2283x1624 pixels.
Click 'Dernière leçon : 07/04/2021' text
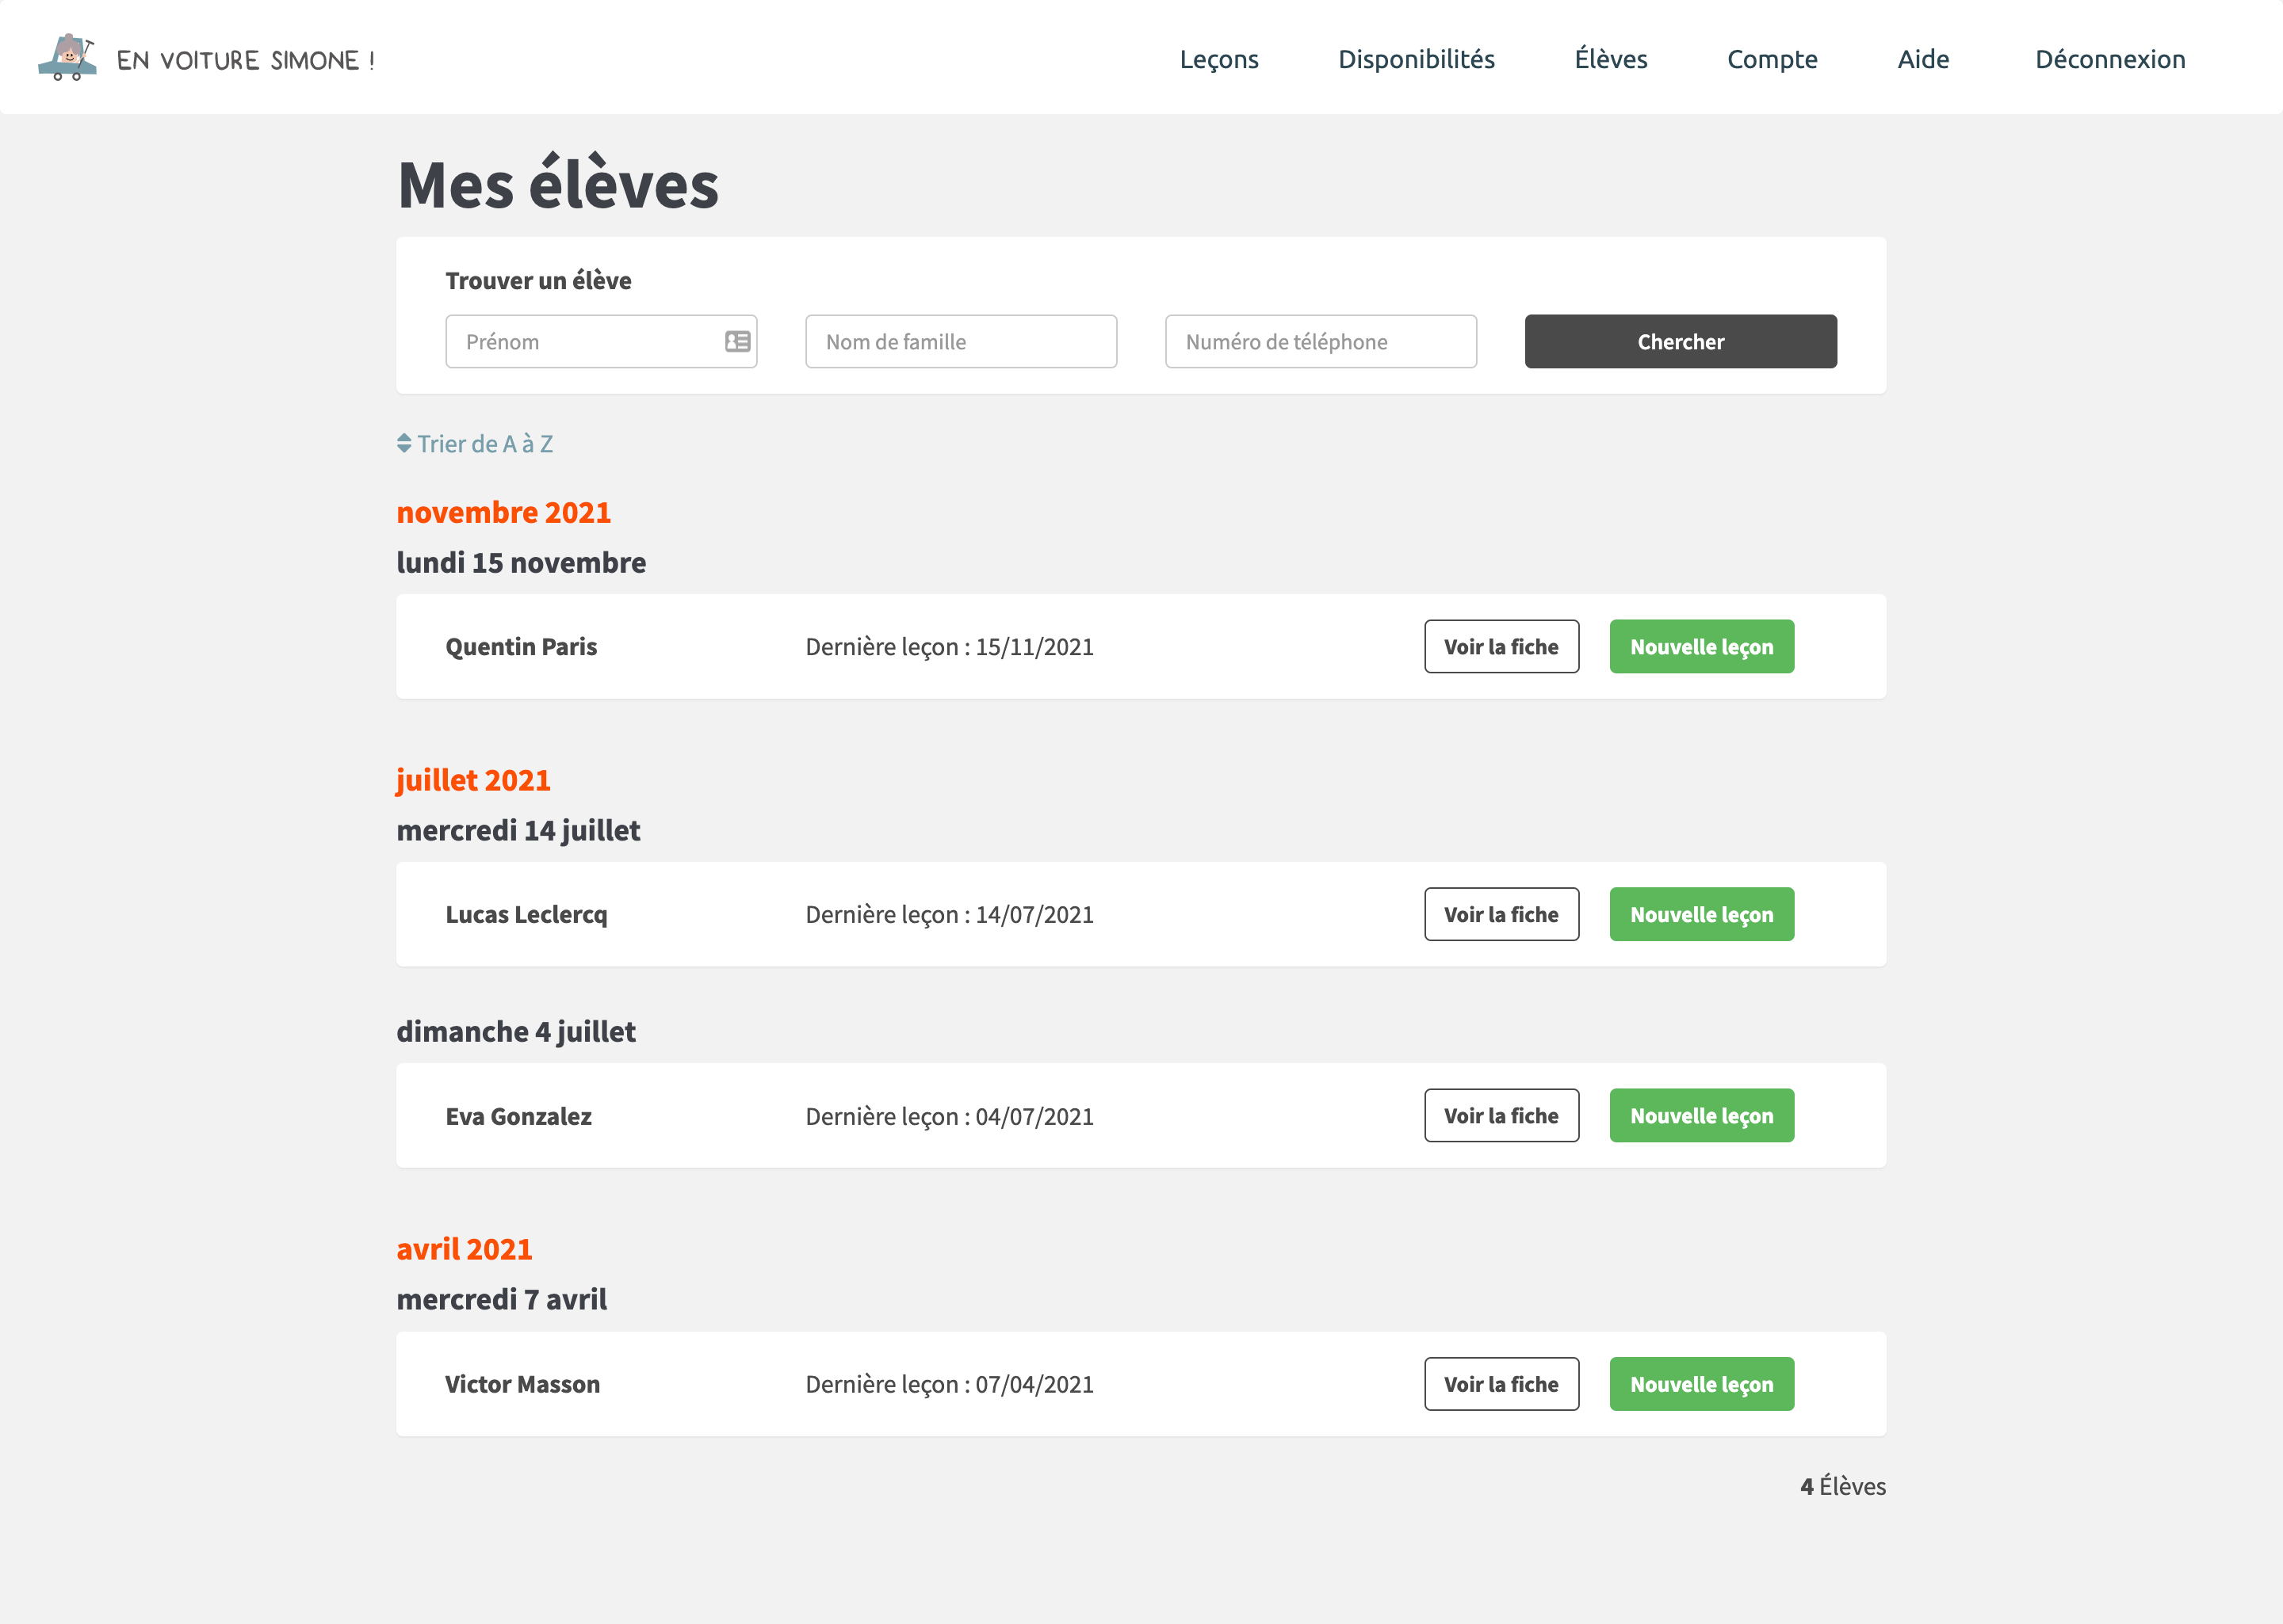(x=950, y=1384)
